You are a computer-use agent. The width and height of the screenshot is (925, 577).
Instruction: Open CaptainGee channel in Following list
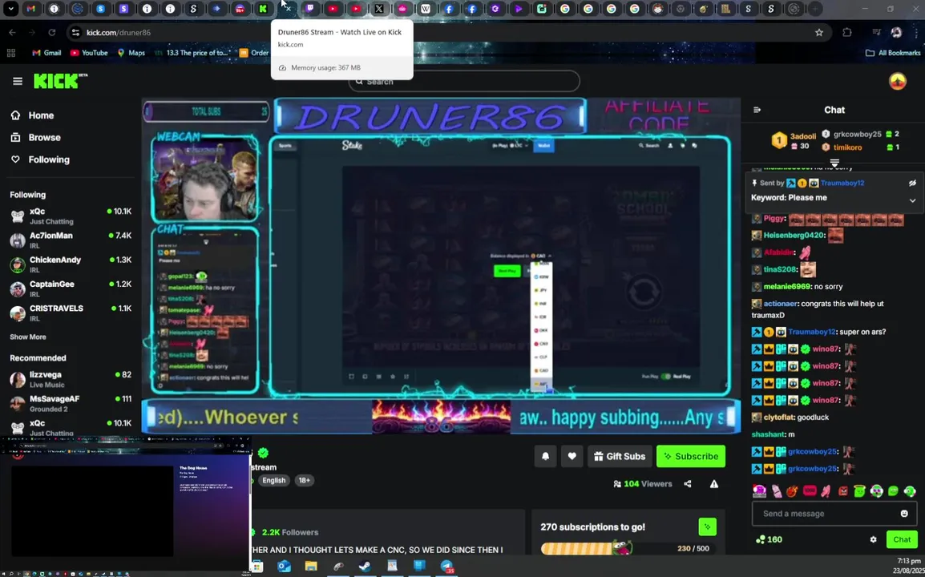71,288
